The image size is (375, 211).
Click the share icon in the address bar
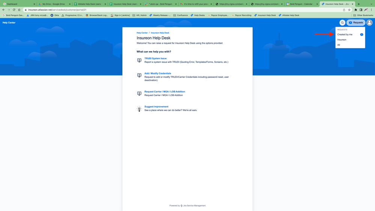(x=344, y=10)
